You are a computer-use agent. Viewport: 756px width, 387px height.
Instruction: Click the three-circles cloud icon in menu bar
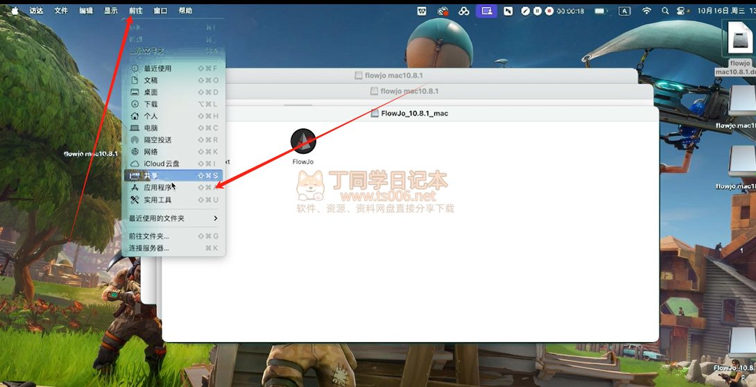click(x=464, y=10)
